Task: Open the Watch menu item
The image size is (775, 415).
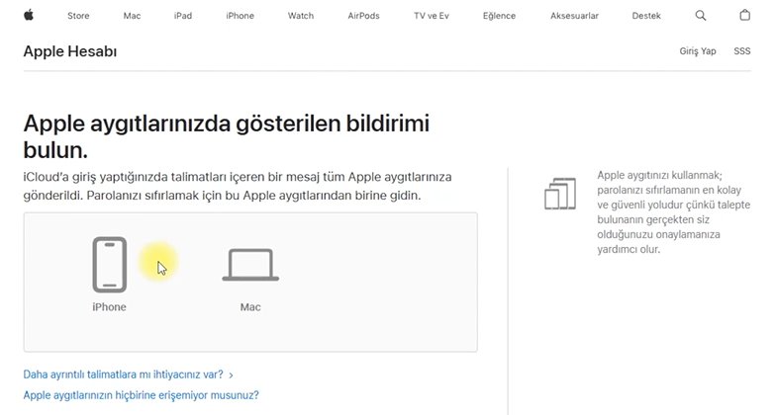Action: pos(300,16)
